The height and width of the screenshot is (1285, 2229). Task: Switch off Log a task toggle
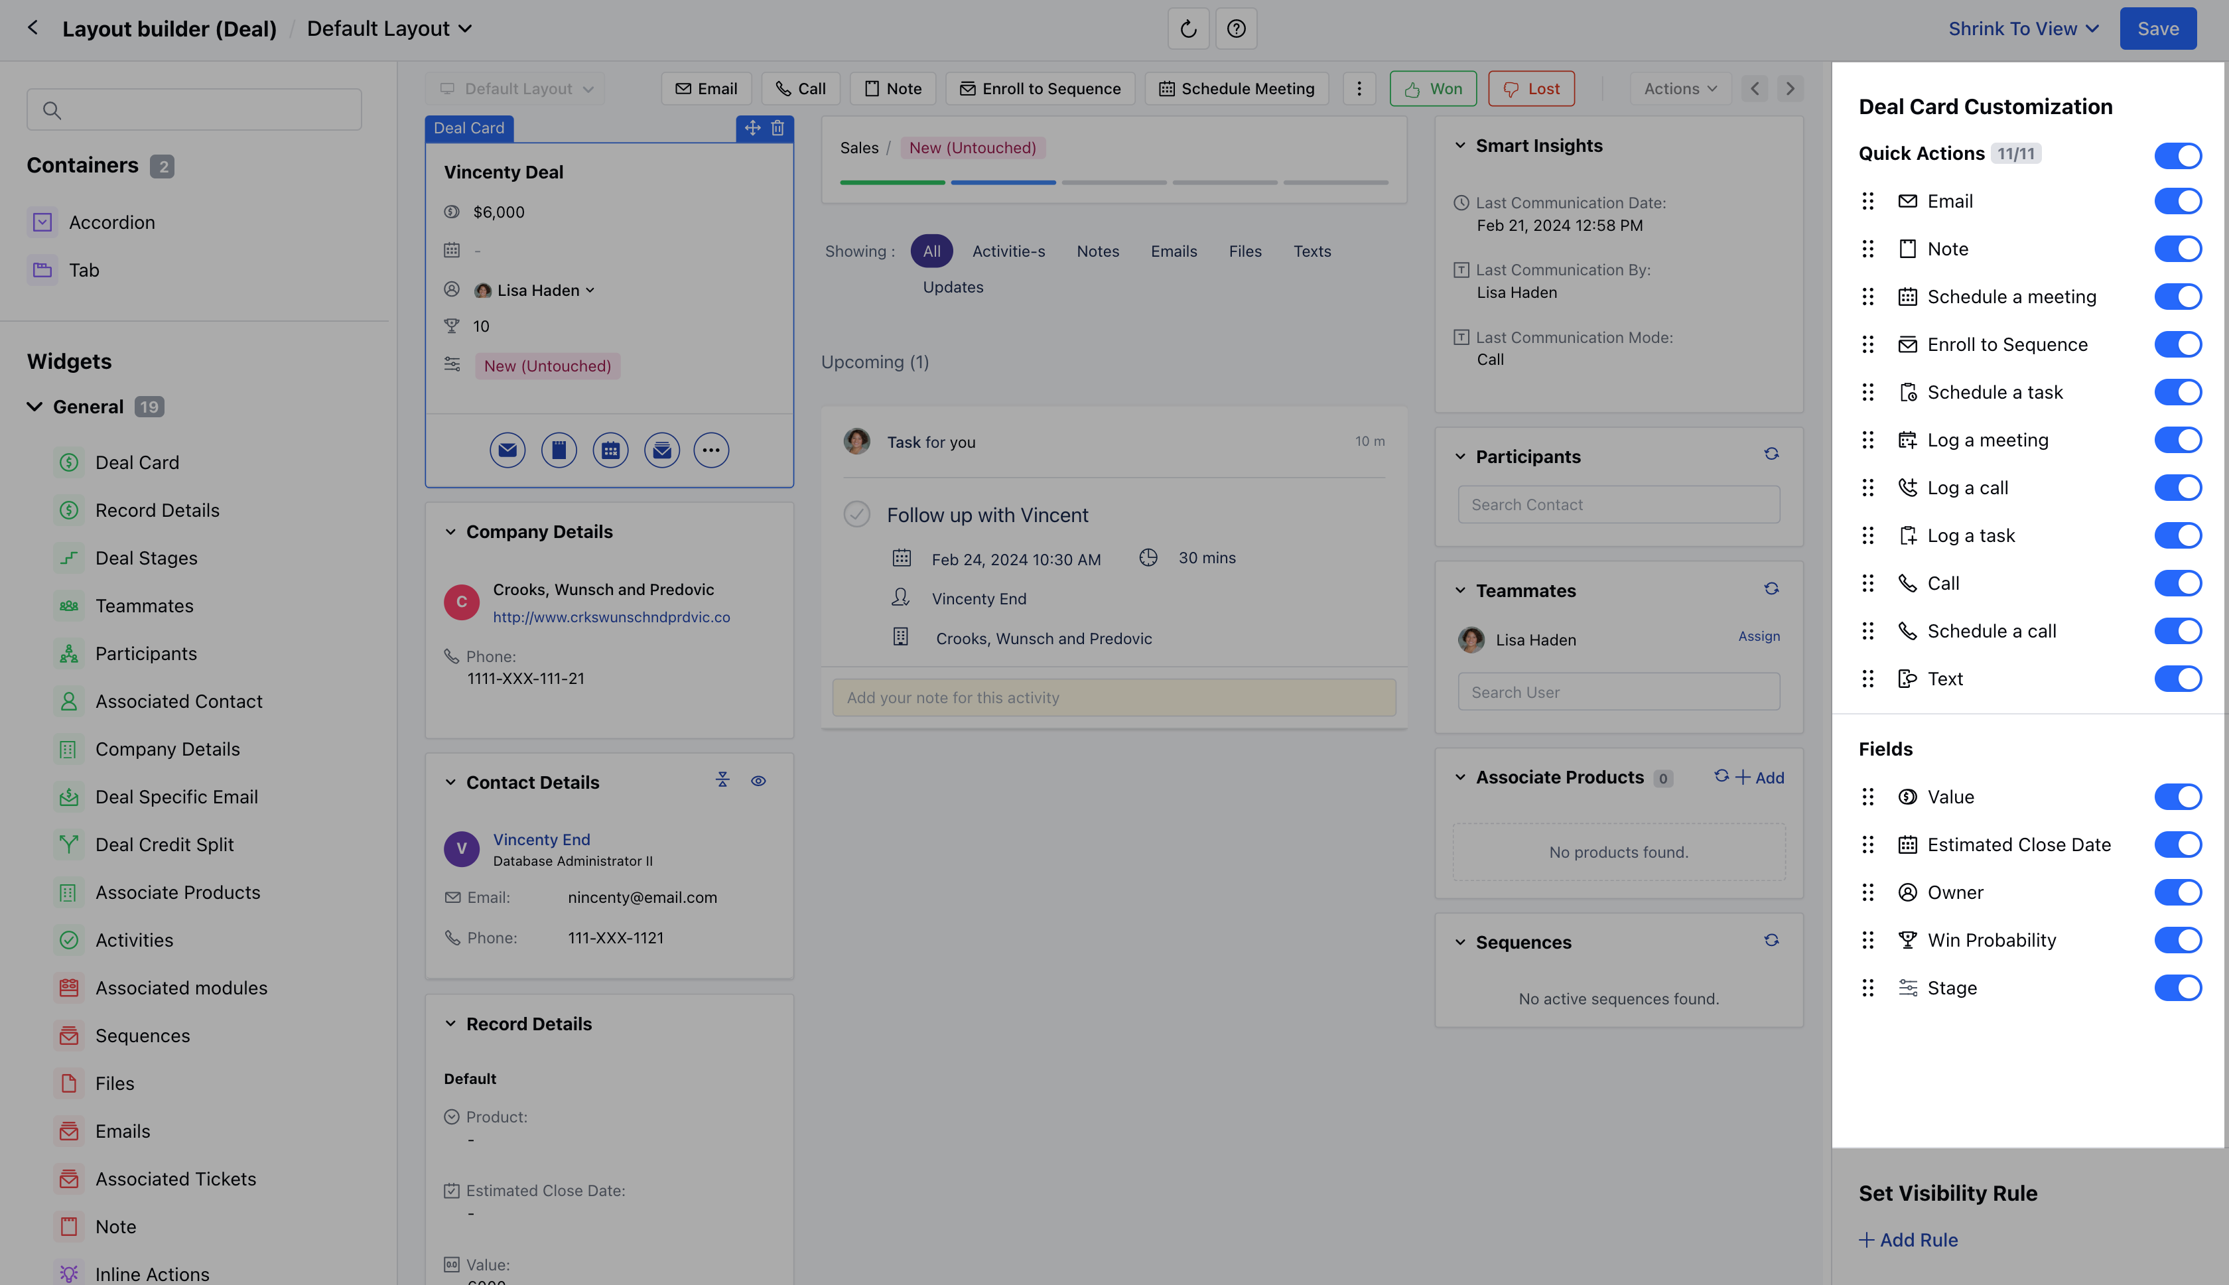click(x=2178, y=536)
